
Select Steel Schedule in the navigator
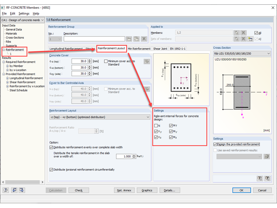18,90
